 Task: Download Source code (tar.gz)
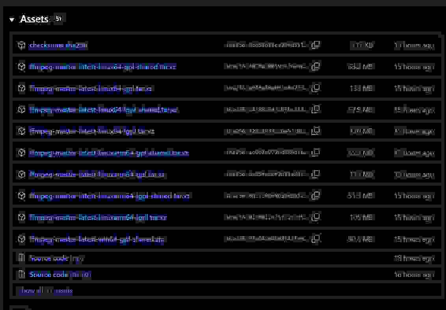coord(60,275)
